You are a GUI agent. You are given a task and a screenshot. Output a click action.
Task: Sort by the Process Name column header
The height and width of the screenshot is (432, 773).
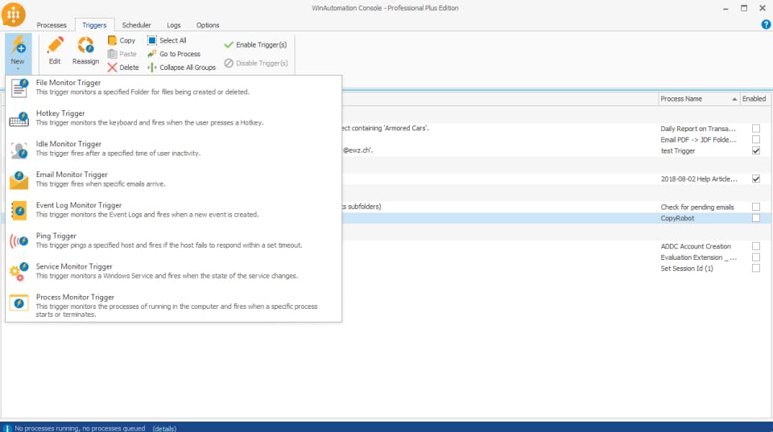(699, 99)
